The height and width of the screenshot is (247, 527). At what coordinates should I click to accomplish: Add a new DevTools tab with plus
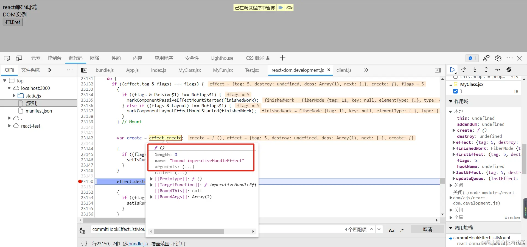282,58
